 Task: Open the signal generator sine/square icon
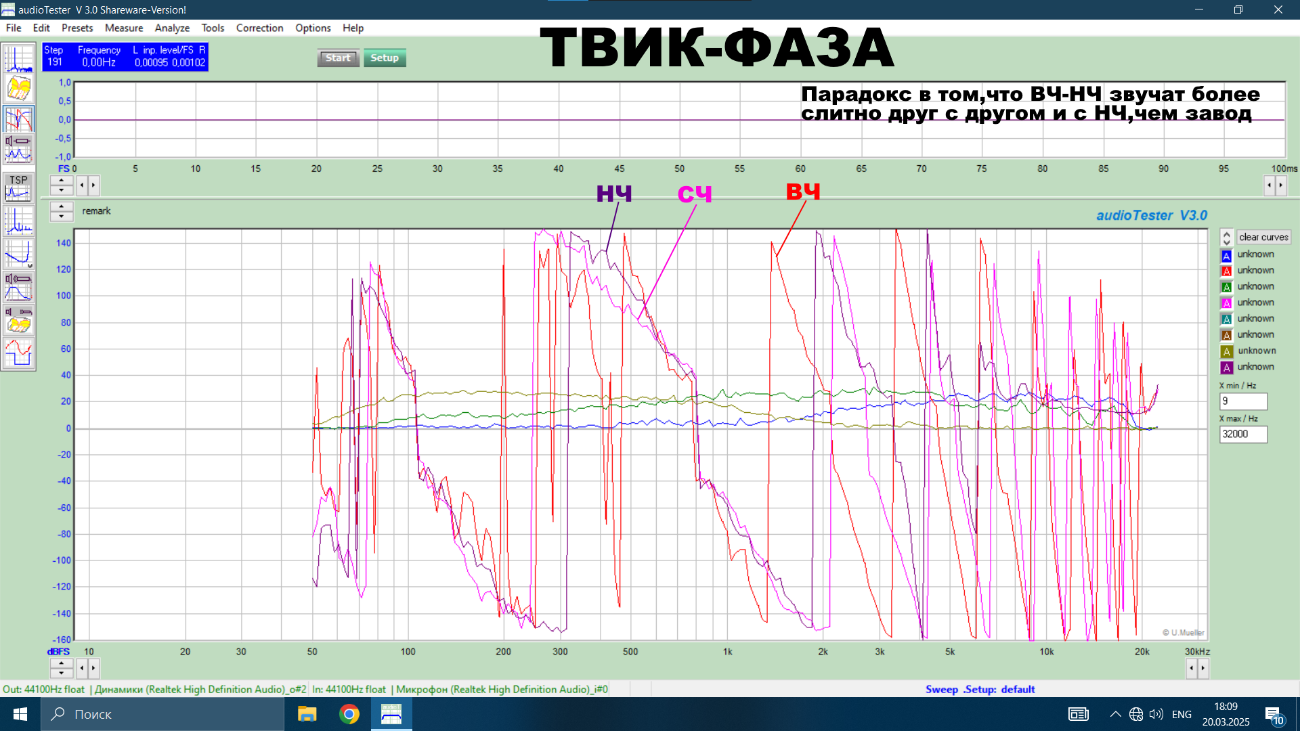click(18, 353)
